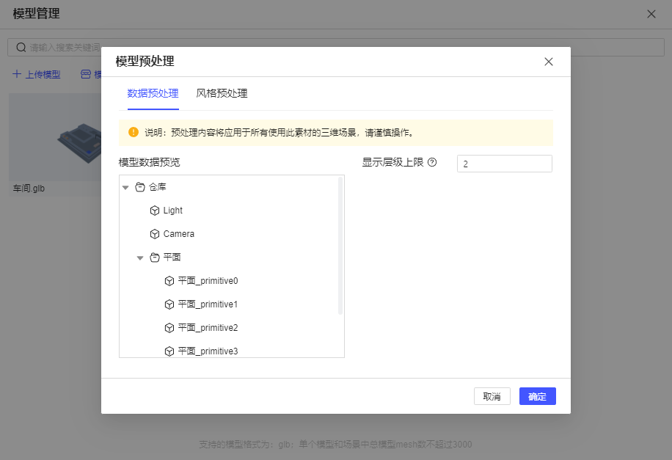The height and width of the screenshot is (460, 672).
Task: Click the orange warning notice icon
Action: point(134,132)
